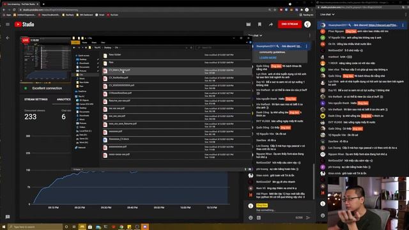Click the LEARN MORE link in chat
Viewport: 409px width, 230px height.
coord(268,57)
